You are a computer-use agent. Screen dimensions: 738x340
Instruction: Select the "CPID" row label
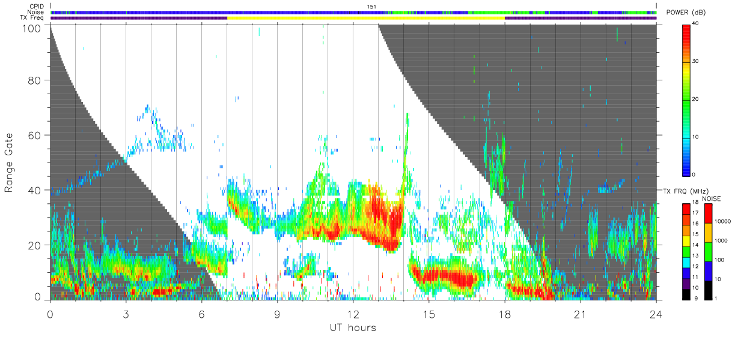(37, 7)
